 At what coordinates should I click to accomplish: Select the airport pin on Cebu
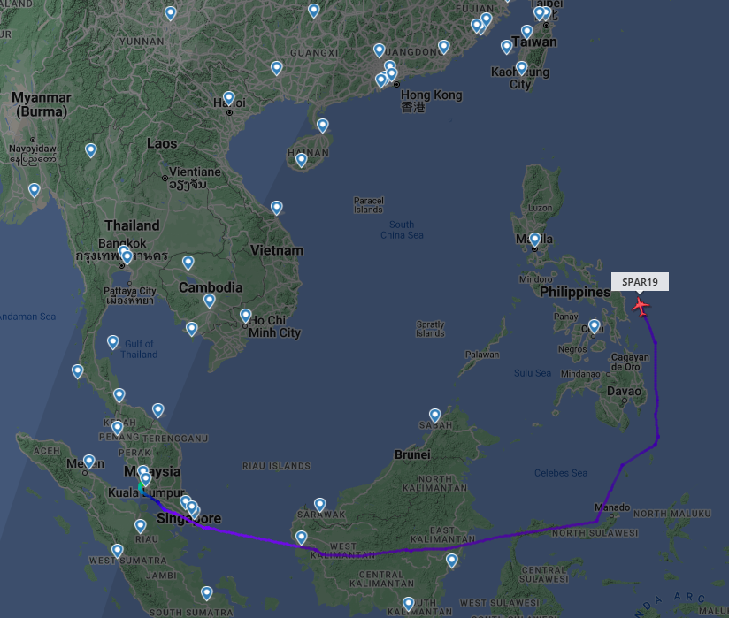pos(595,326)
